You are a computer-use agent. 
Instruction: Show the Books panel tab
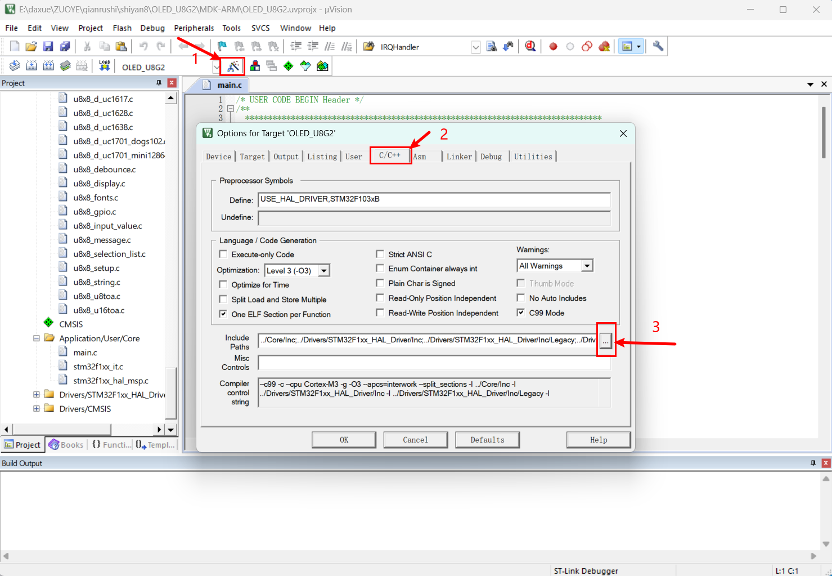pyautogui.click(x=66, y=445)
